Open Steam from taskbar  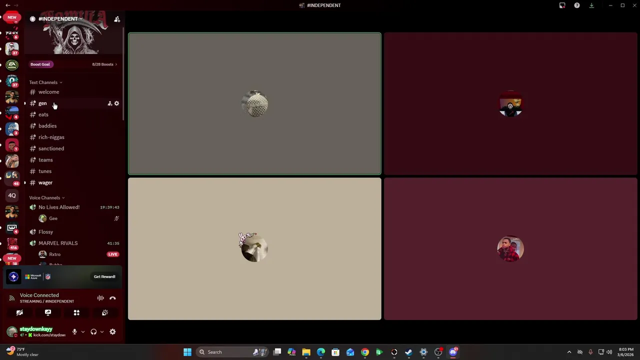click(x=409, y=352)
